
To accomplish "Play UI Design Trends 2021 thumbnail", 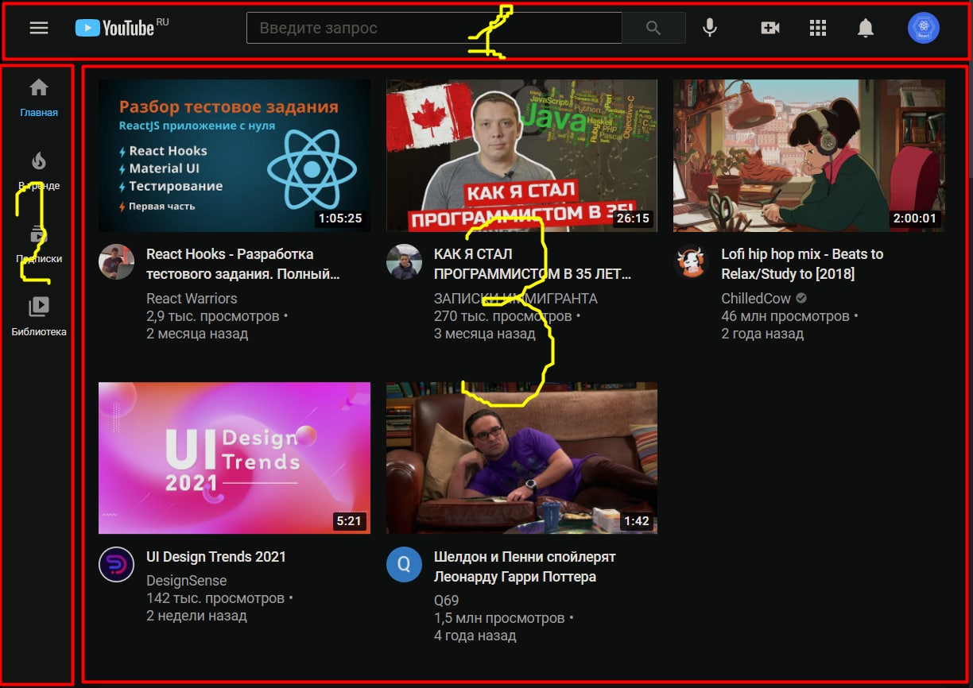I will coord(235,458).
